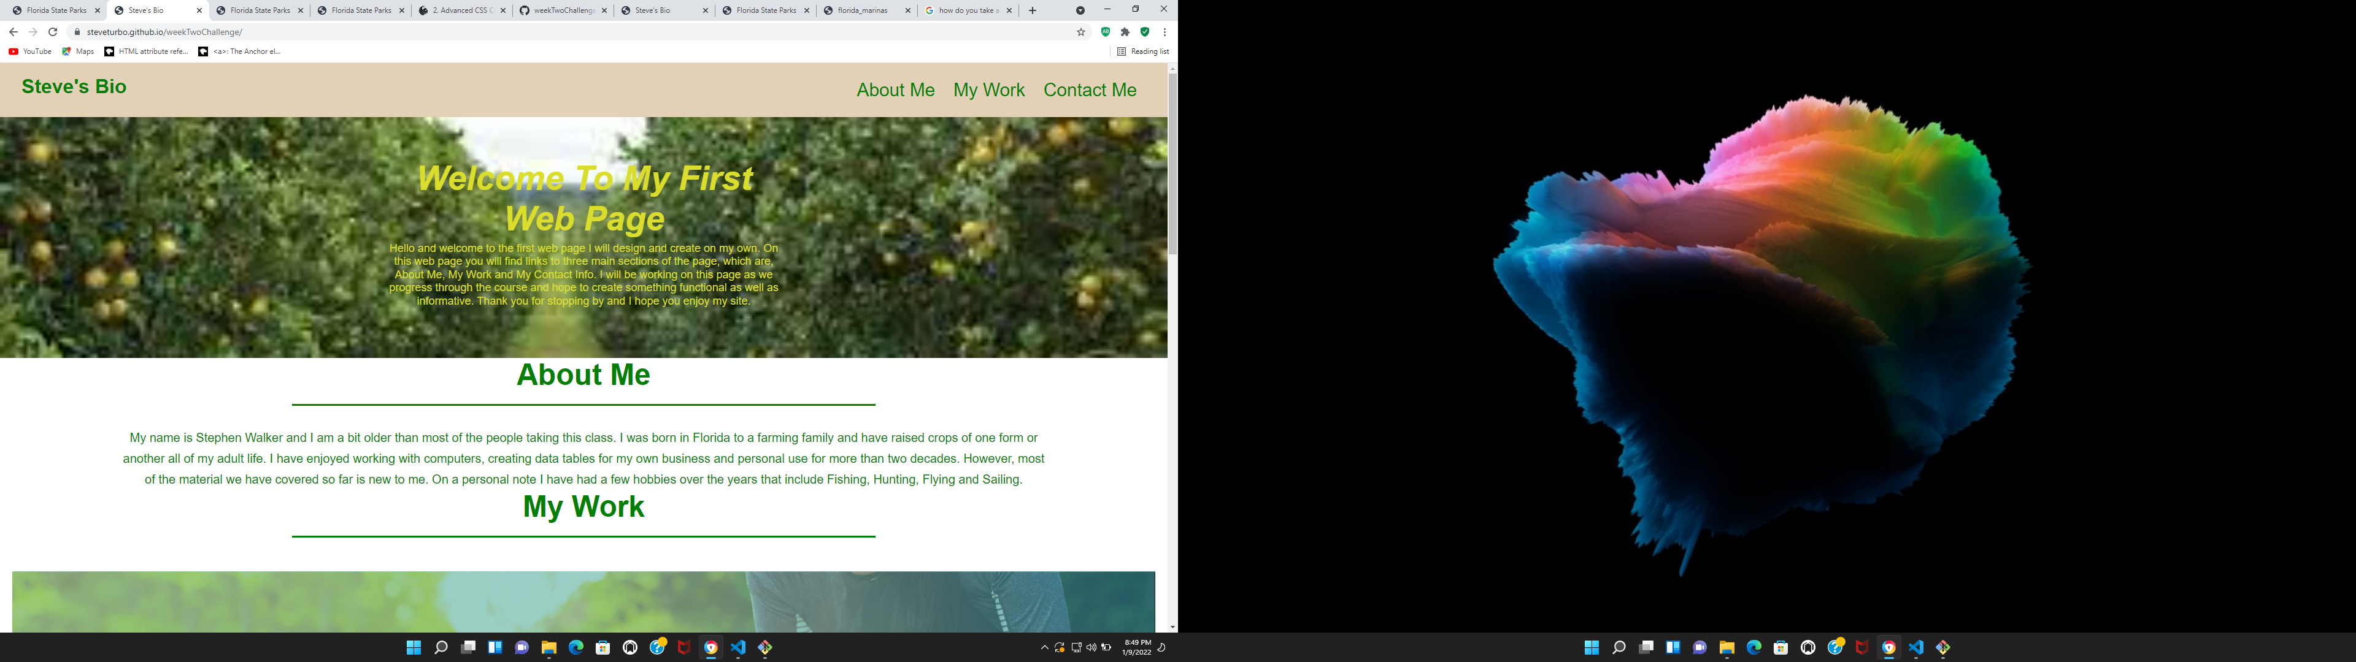Open the sync update tray icon
2356x662 pixels.
pyautogui.click(x=1060, y=647)
